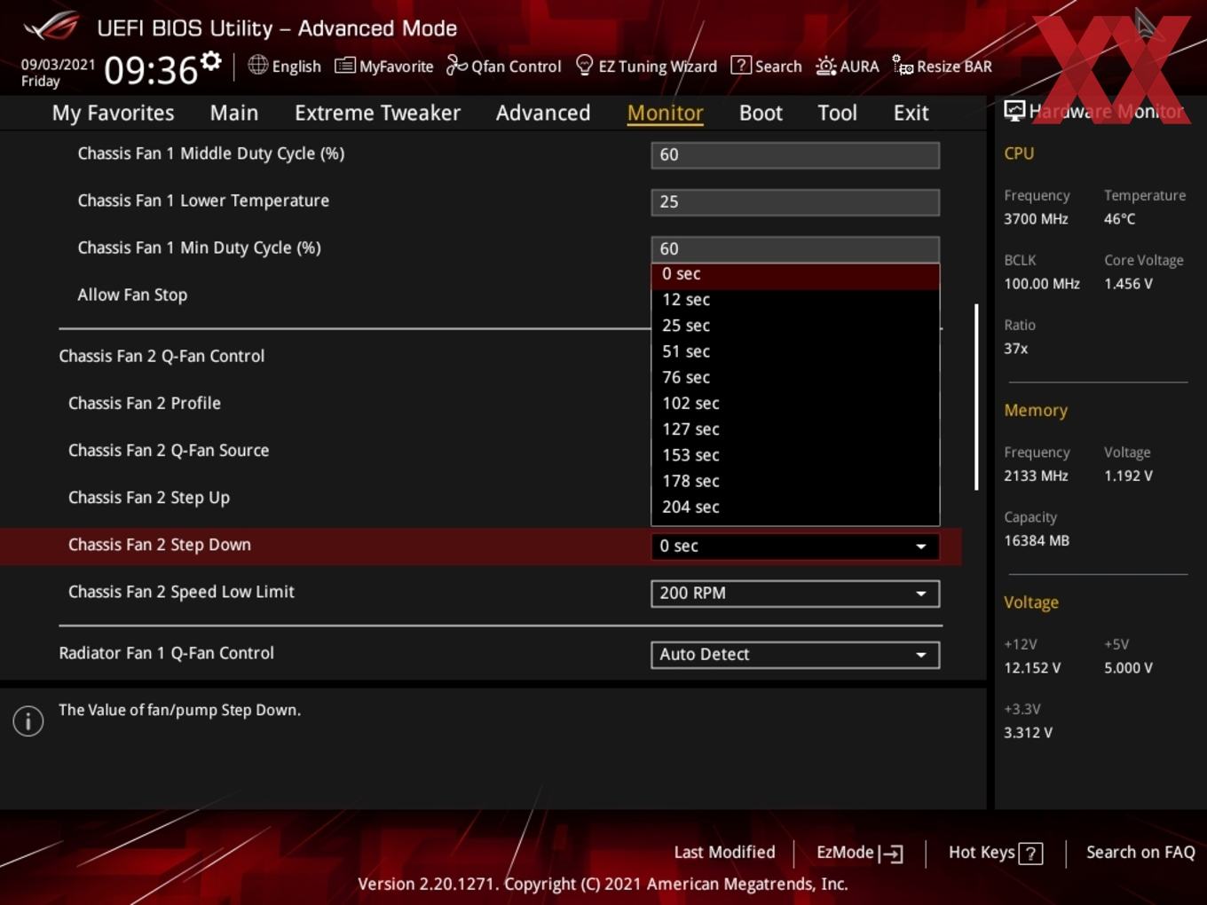Screen dimensions: 1207x905
Task: Select Allow Fan Stop row
Action: pyautogui.click(x=132, y=295)
